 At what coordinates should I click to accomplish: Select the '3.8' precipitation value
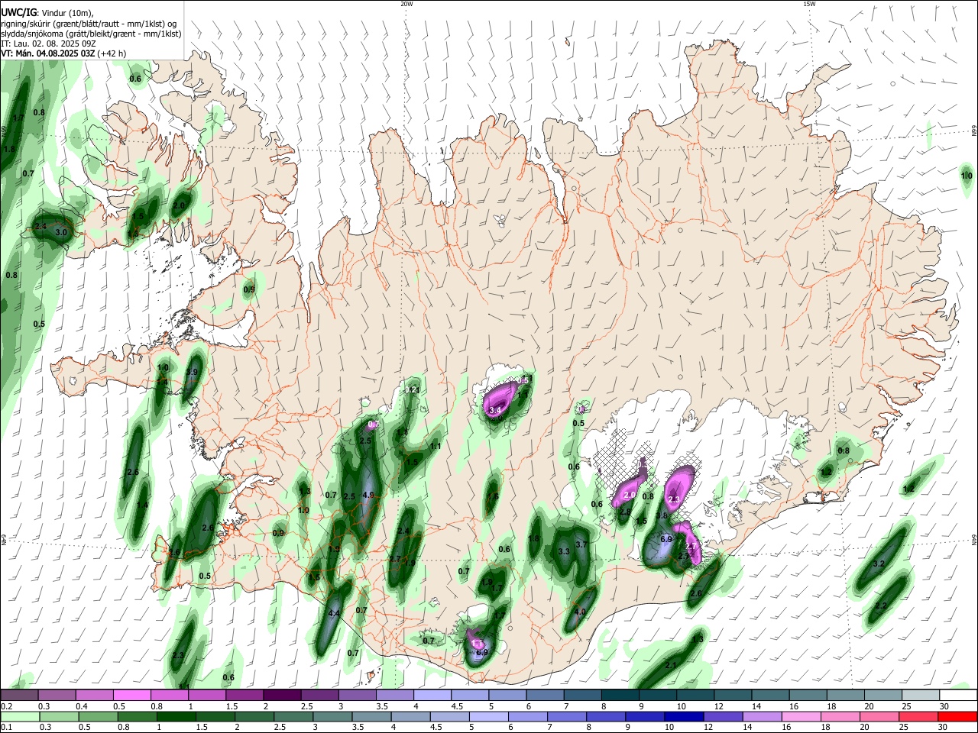tap(662, 516)
